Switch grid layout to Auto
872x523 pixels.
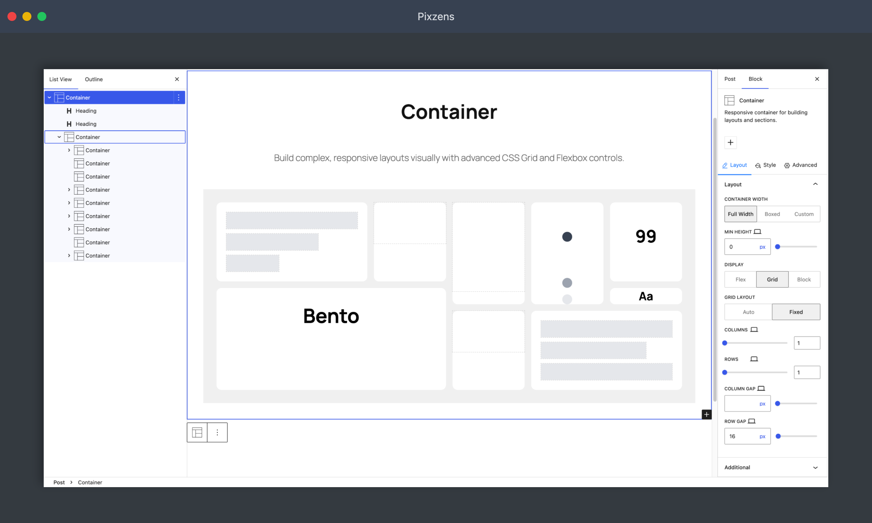[x=748, y=312]
